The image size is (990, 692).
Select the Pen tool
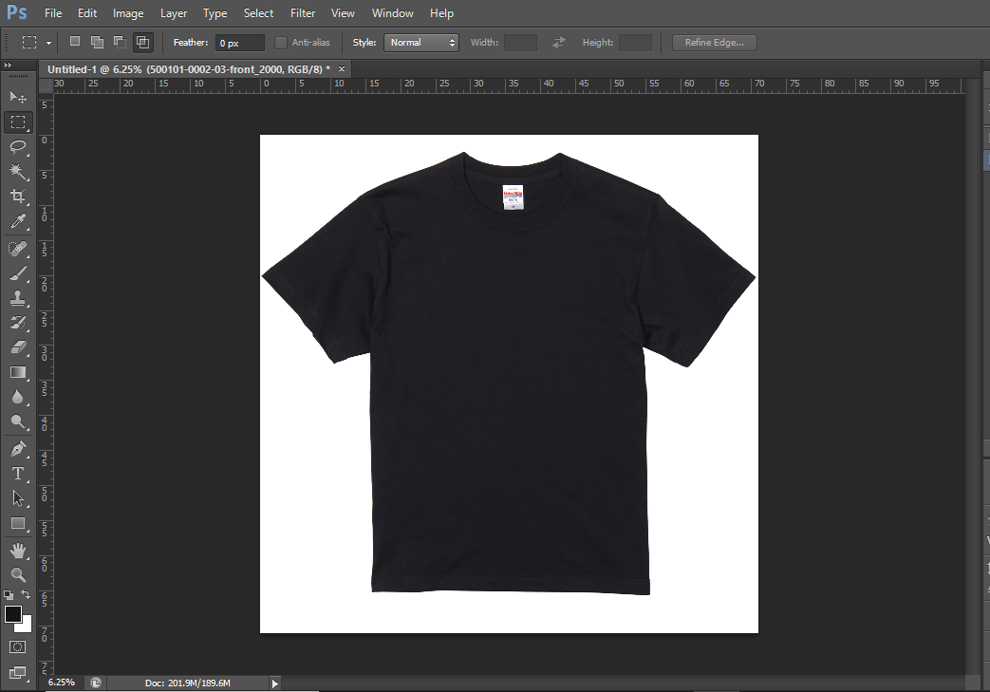point(18,448)
